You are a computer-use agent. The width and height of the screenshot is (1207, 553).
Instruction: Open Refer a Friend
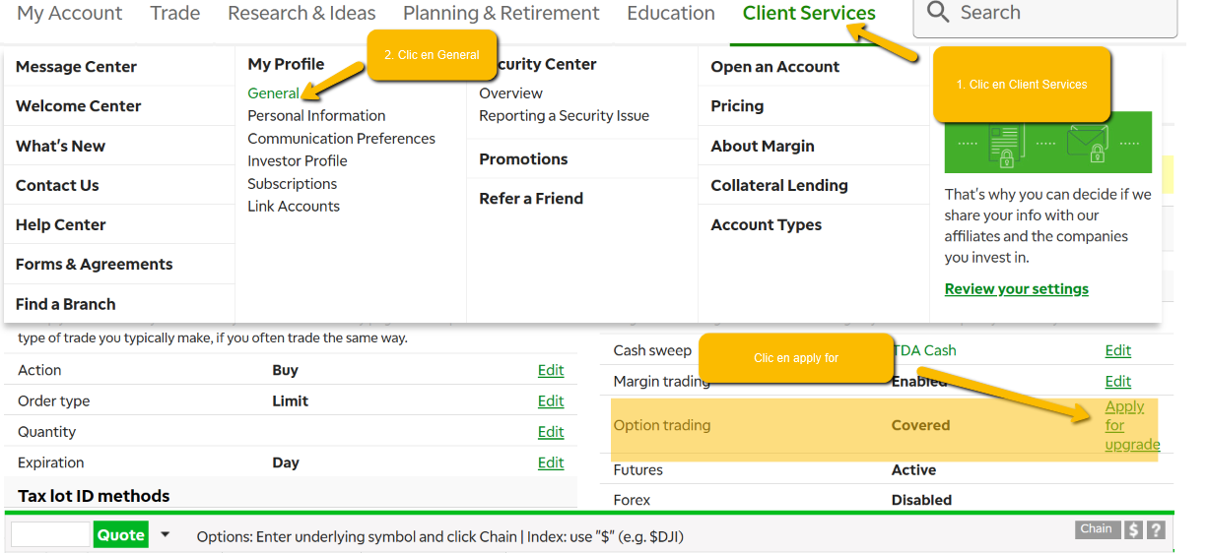531,199
